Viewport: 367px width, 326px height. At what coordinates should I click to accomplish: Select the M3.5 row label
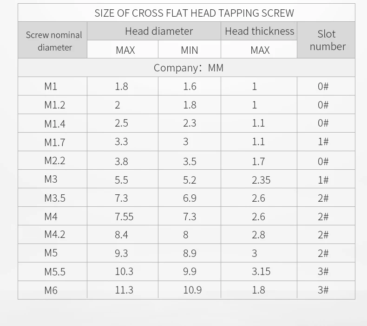tap(54, 198)
